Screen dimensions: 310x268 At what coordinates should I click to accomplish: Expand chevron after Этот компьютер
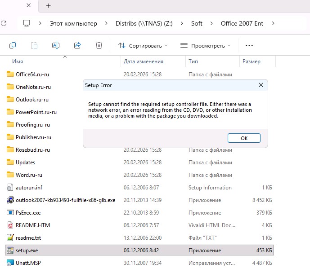(x=106, y=23)
